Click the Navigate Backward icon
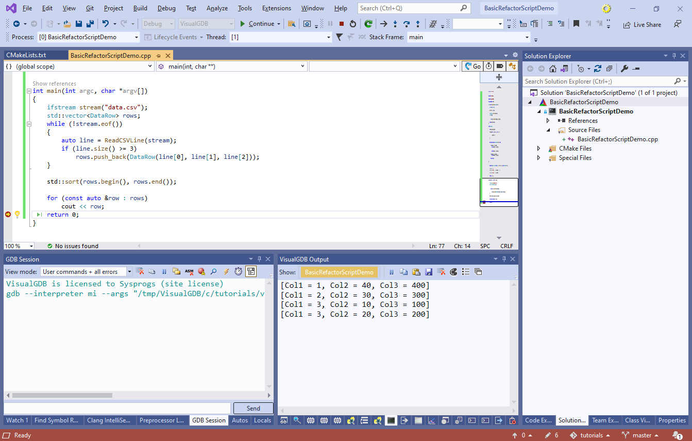The image size is (692, 441). pos(16,24)
